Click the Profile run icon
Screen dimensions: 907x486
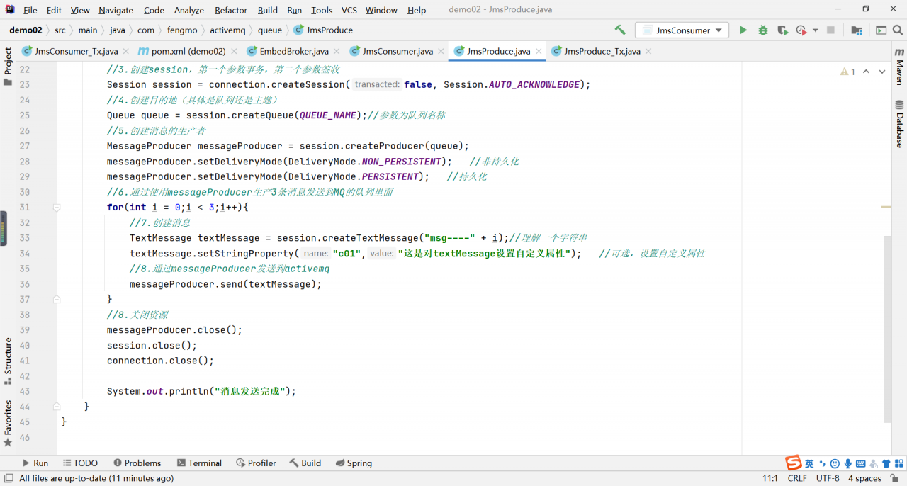(801, 30)
